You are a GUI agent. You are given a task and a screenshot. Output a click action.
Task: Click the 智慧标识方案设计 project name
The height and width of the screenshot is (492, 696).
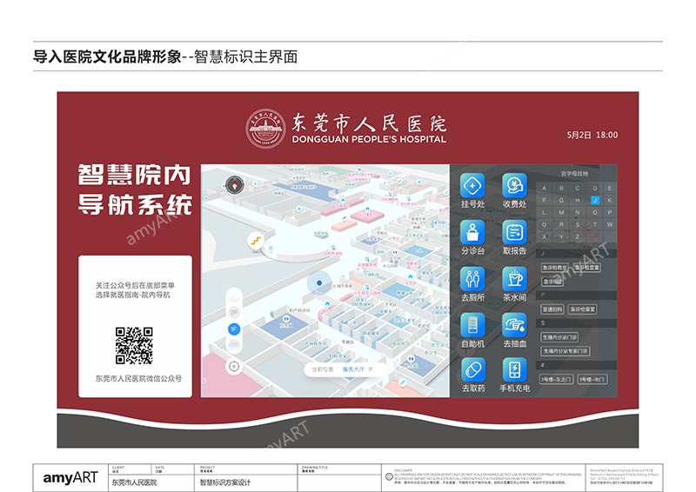[225, 482]
